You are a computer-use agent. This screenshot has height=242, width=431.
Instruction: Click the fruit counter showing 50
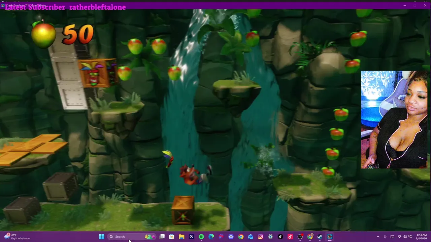63,35
